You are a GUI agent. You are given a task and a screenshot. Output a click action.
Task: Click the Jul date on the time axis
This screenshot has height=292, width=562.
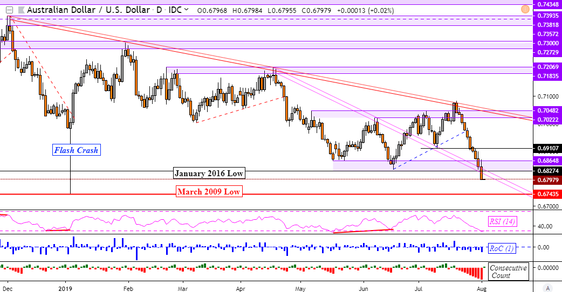419,288
